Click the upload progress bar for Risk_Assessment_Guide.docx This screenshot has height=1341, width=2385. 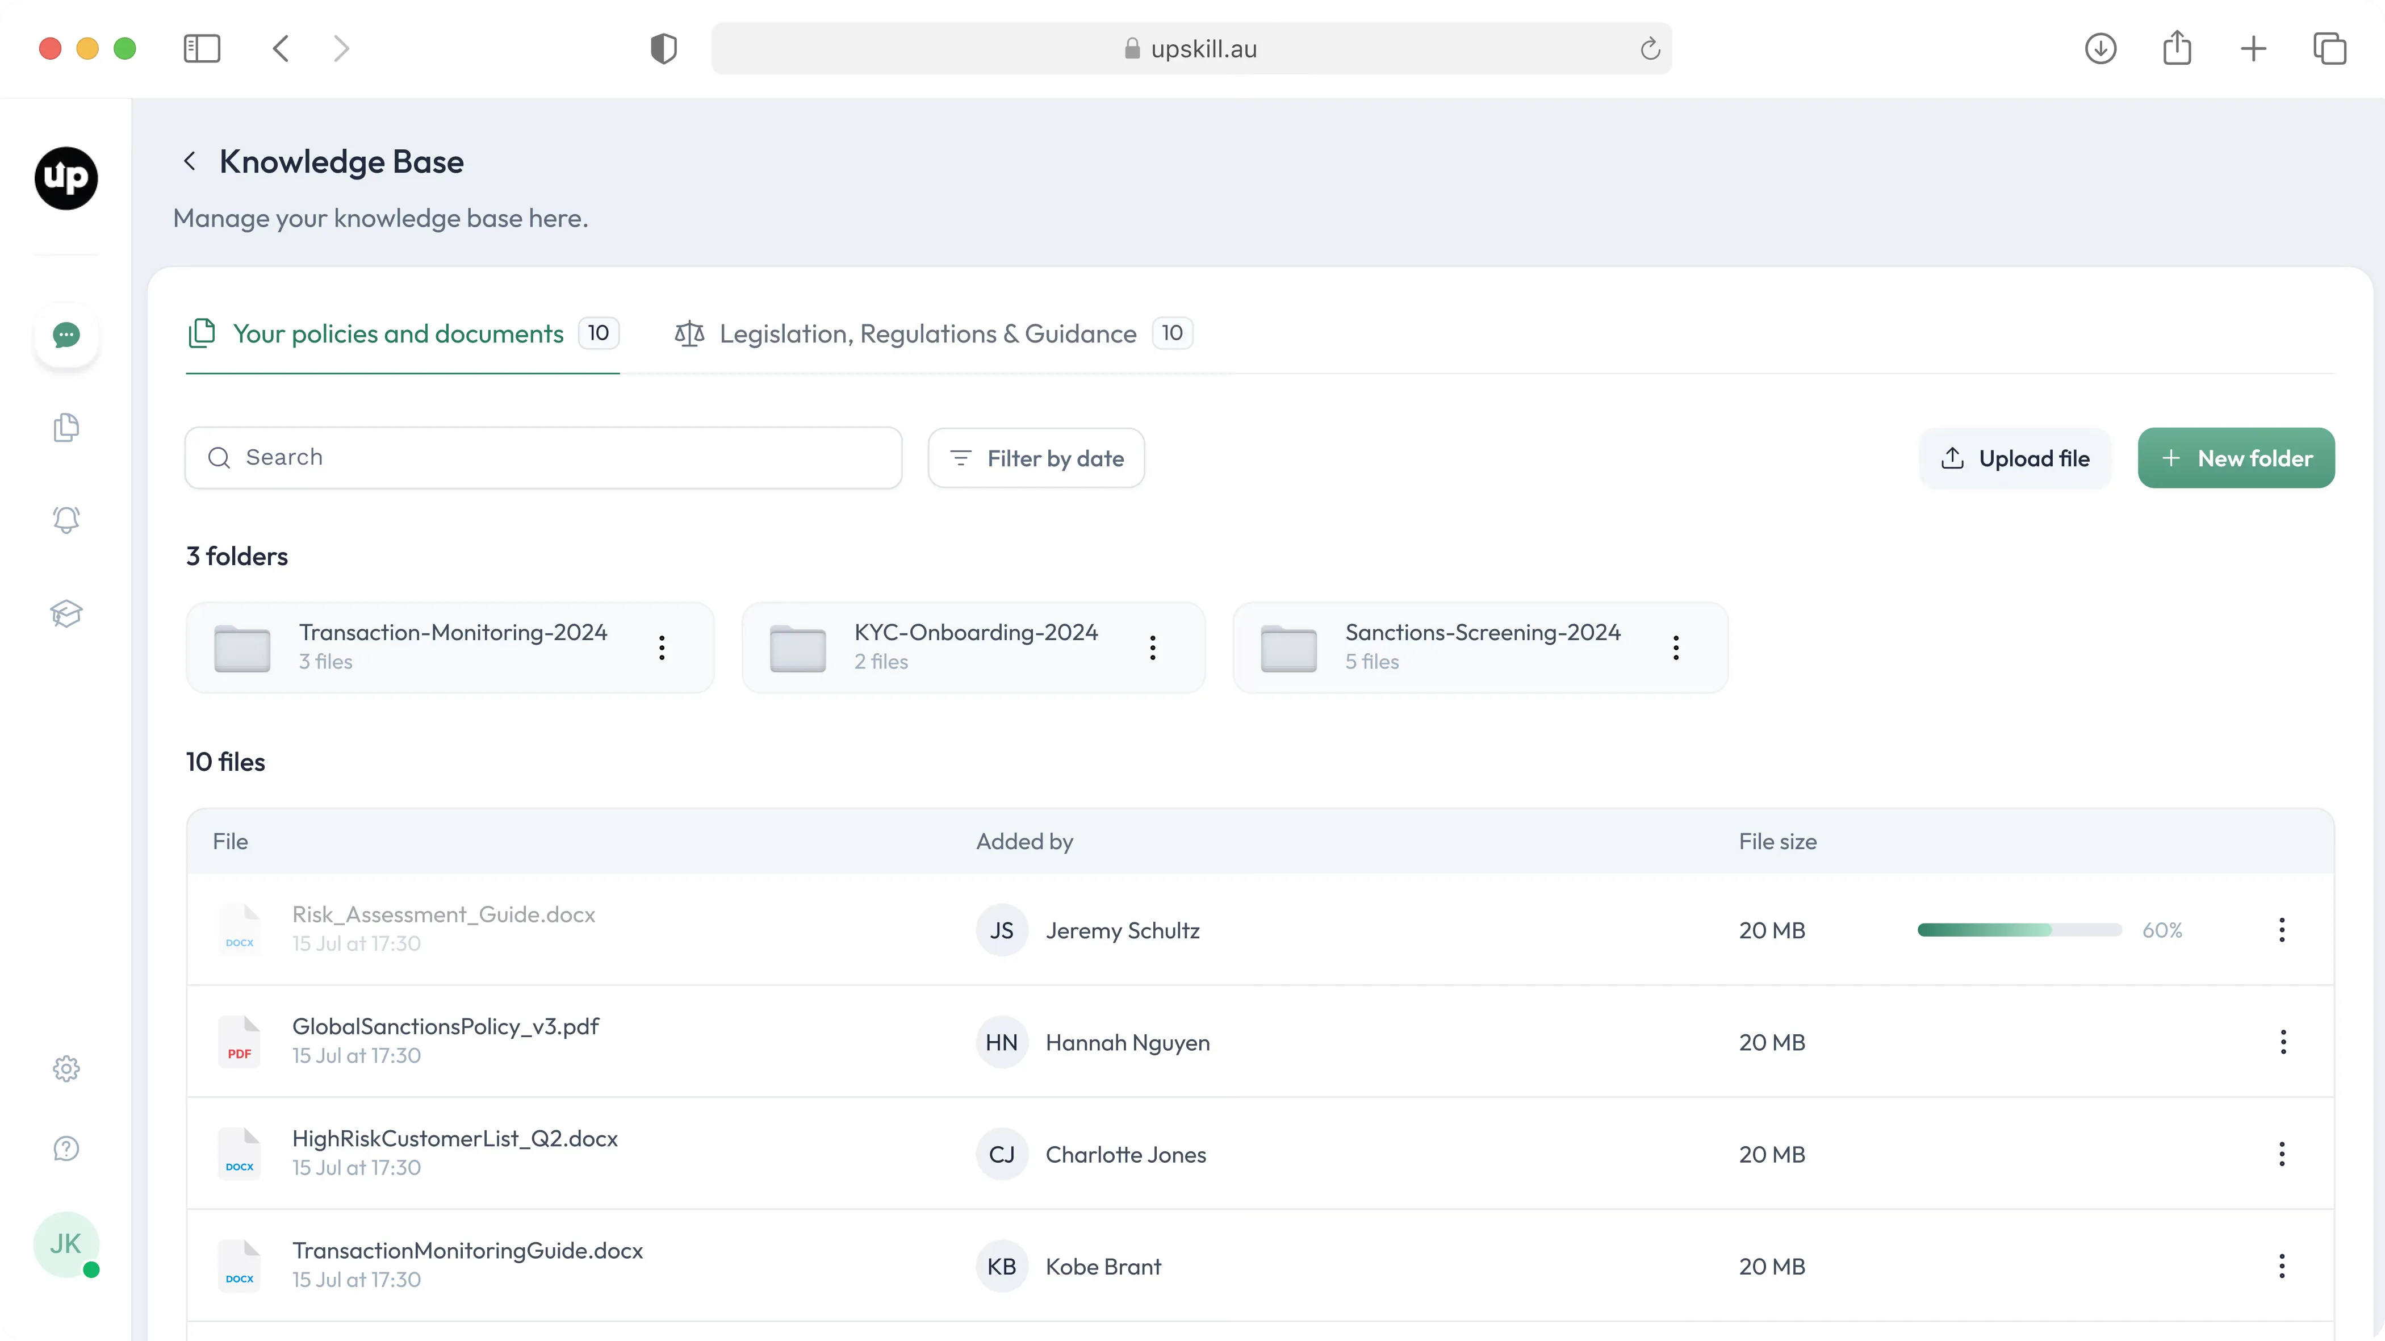tap(2018, 930)
